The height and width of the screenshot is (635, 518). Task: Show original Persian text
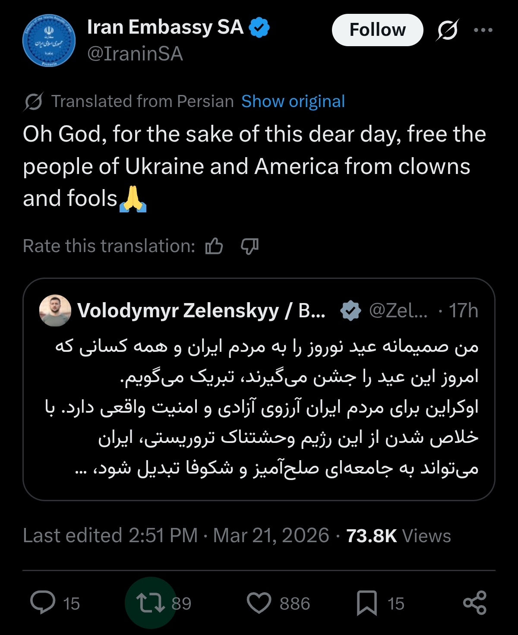point(293,101)
